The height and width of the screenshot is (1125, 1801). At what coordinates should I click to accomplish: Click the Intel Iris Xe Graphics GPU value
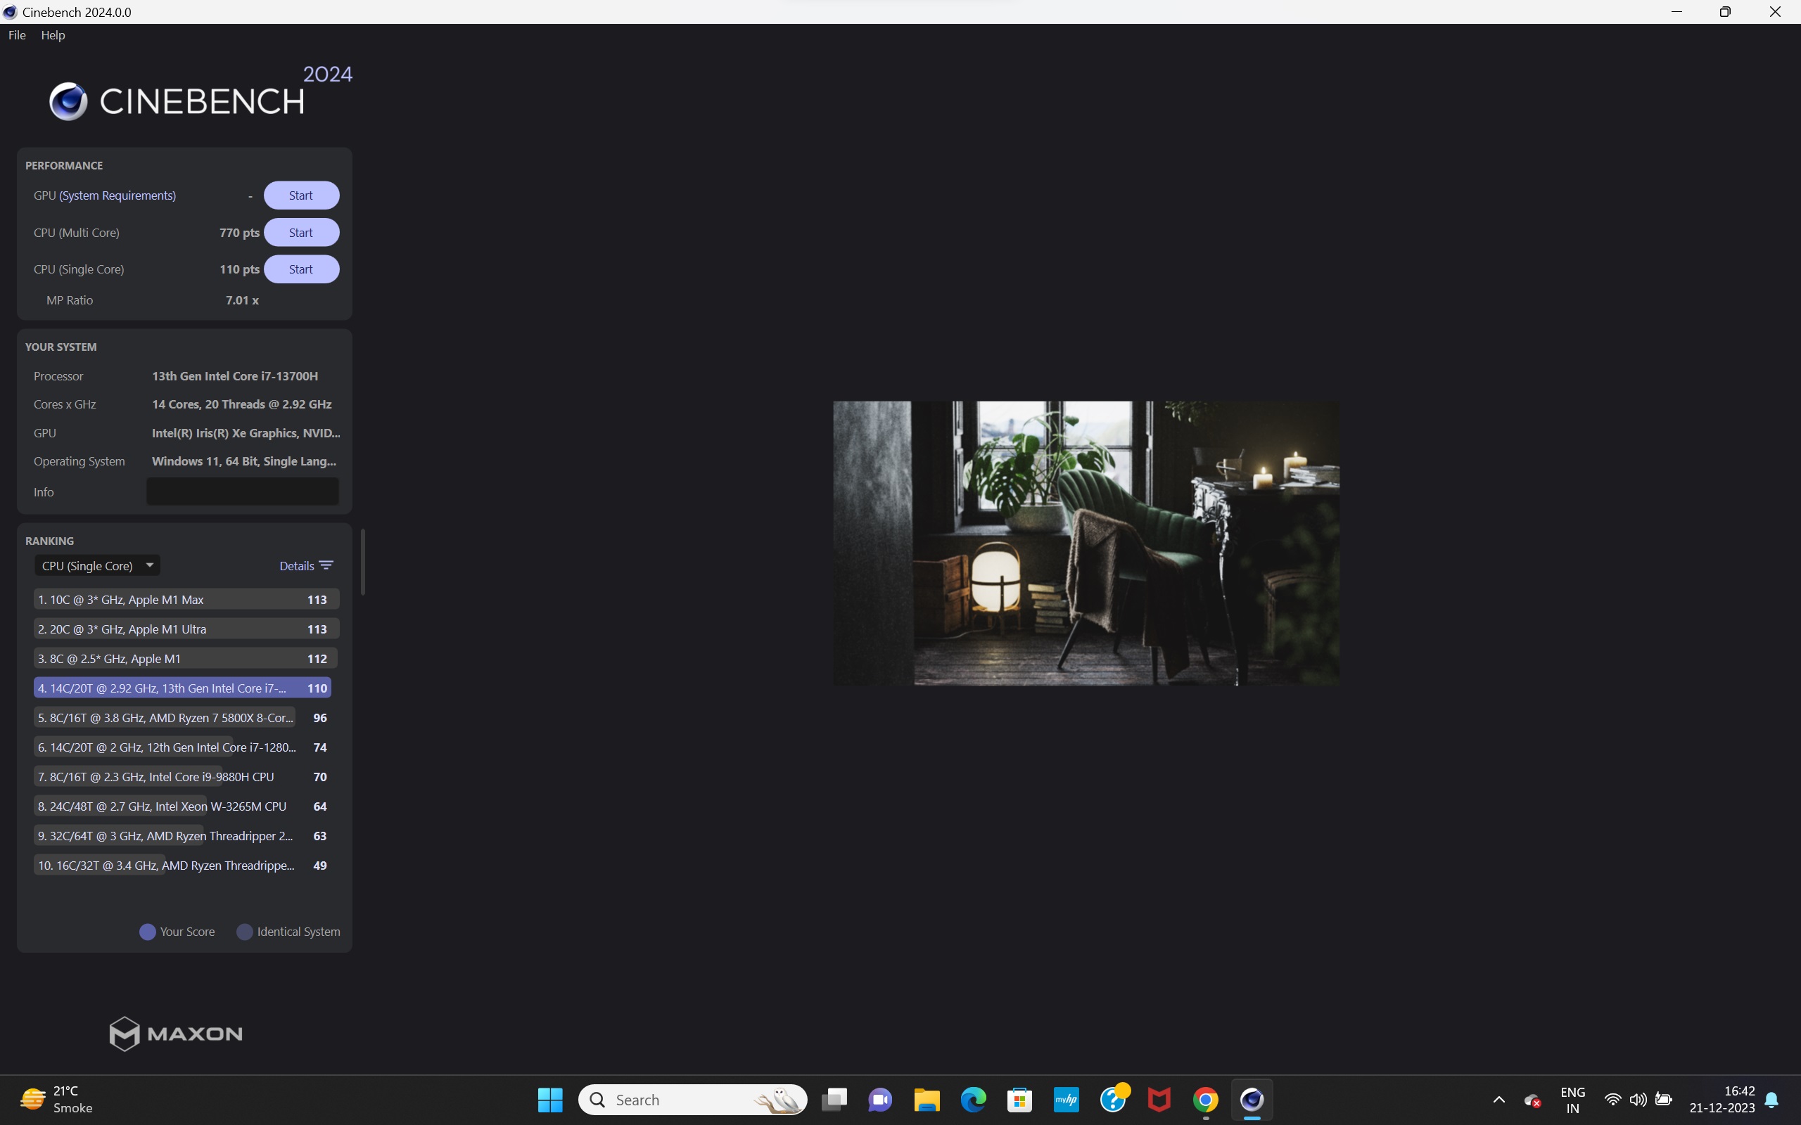pos(246,433)
